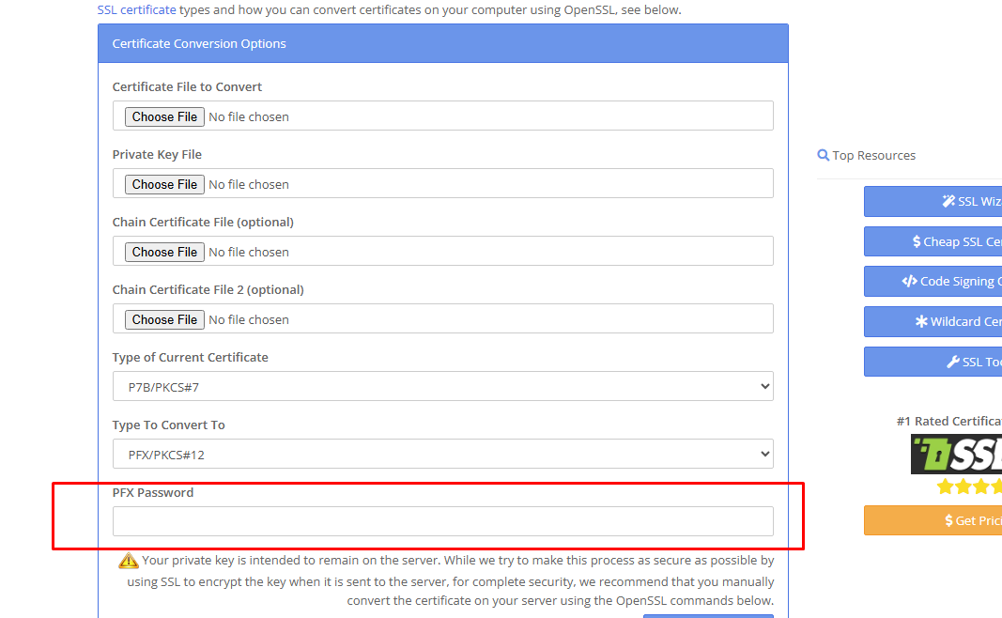
Task: Click the PFX Password input field
Action: point(443,521)
